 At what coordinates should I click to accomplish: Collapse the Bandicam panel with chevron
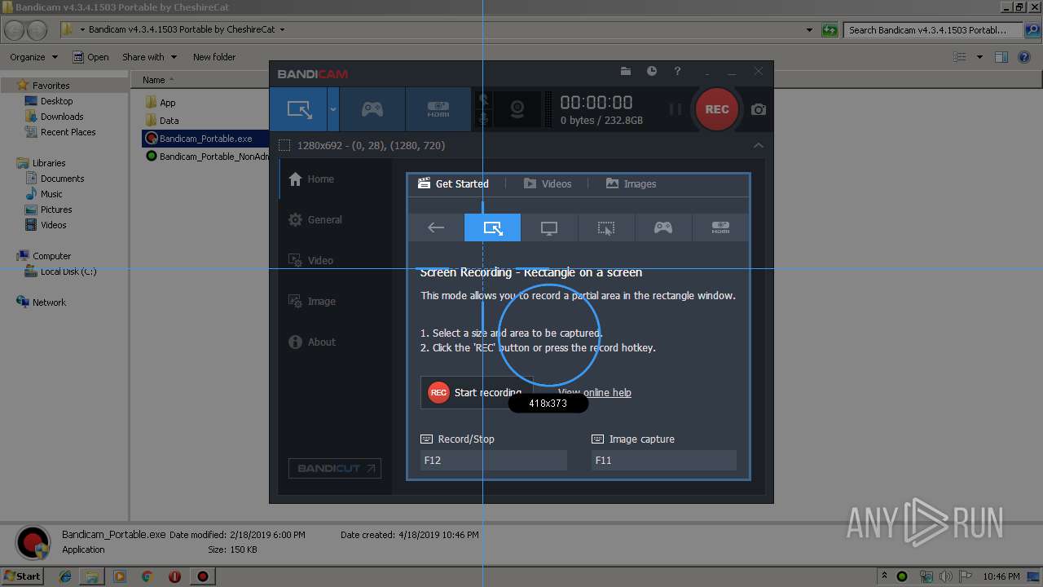759,145
